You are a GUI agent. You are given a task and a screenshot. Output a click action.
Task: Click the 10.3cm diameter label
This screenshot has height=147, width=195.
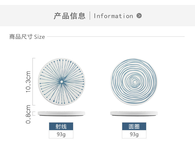click(28, 82)
